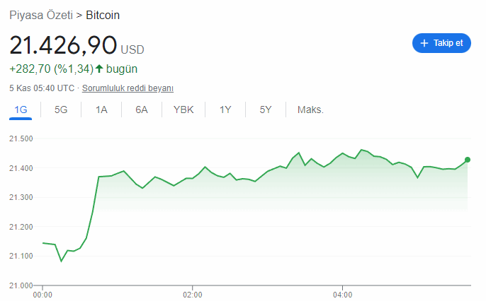Select the 1G time range tab

click(x=21, y=110)
